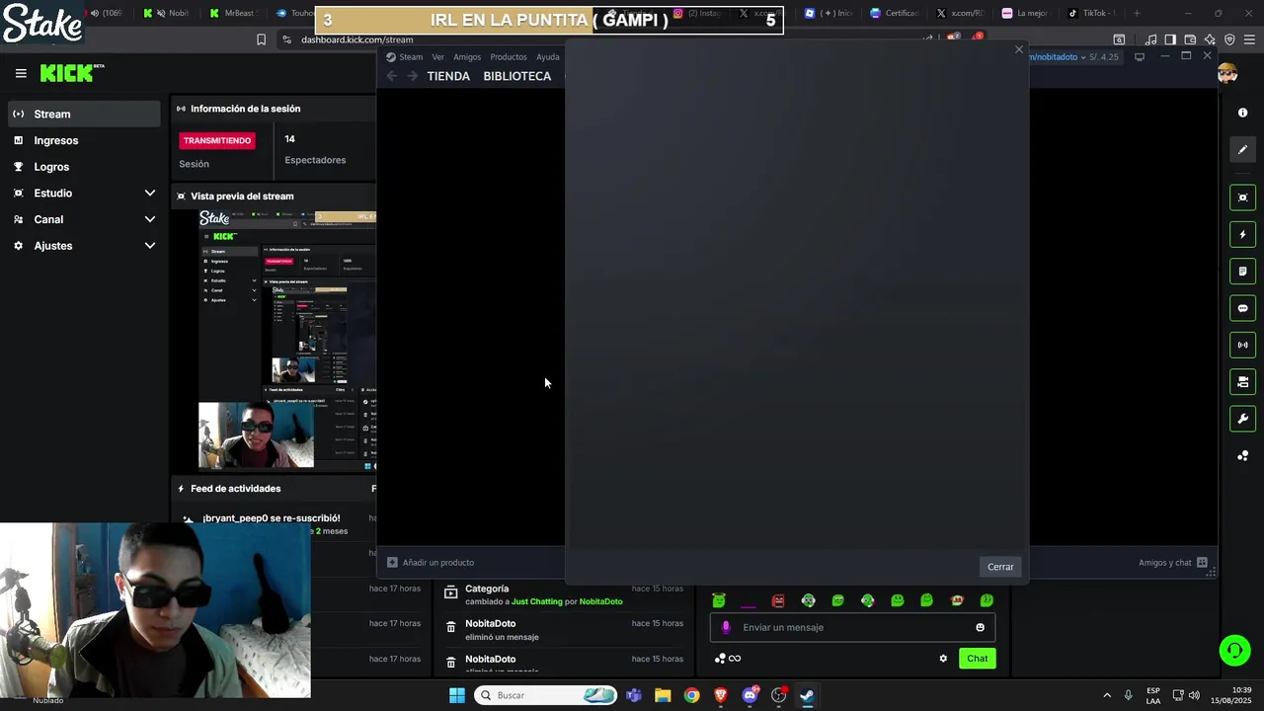Select the red angry emote
The width and height of the screenshot is (1264, 711).
pyautogui.click(x=778, y=600)
